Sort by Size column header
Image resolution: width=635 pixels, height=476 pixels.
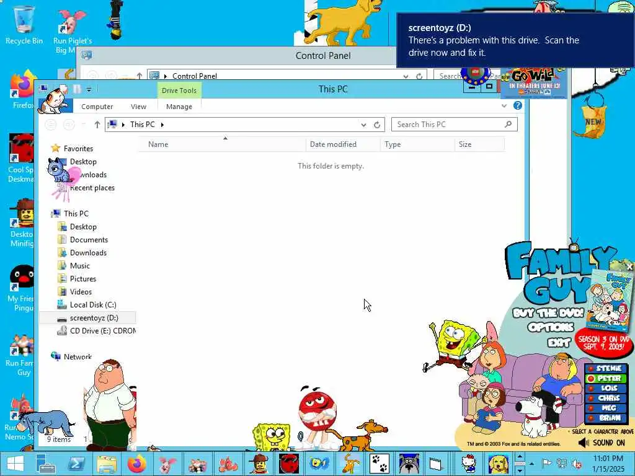(x=479, y=144)
